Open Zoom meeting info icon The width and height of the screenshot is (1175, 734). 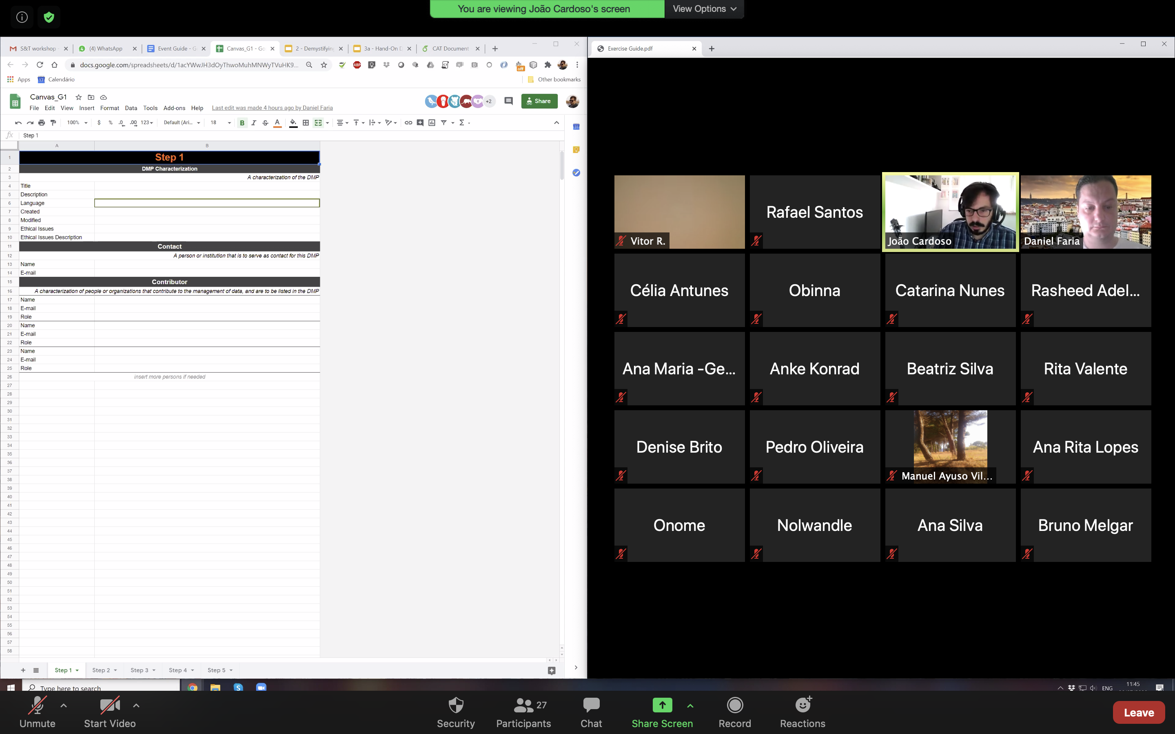pos(22,17)
